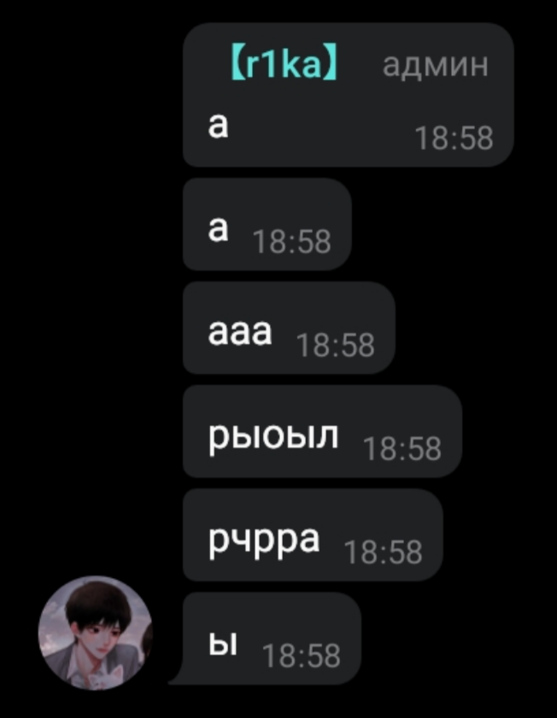Image resolution: width=557 pixels, height=718 pixels.
Task: Click the timestamp beside 'ы'
Action: 302,656
